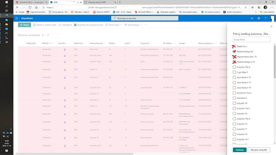Open the Uwagi column dropdown

186,43
